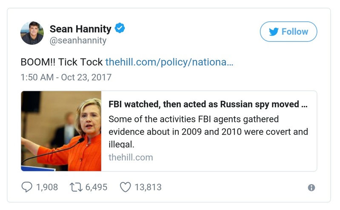The image size is (340, 210).
Task: Click the 13,813 likes count
Action: [148, 187]
